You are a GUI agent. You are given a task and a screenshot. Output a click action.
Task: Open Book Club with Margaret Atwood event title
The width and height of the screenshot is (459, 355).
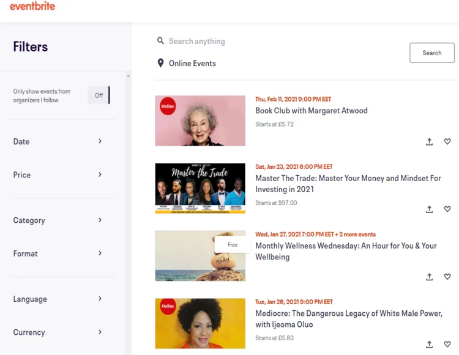coord(311,111)
